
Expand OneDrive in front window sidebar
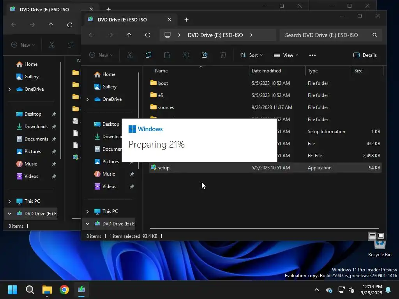pos(88,99)
